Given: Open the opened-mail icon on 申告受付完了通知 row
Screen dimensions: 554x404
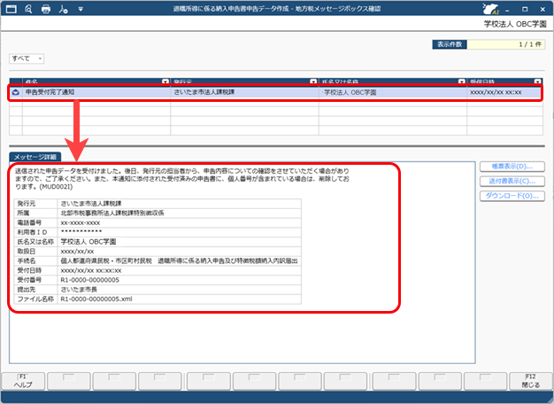Looking at the screenshot, I should (16, 92).
